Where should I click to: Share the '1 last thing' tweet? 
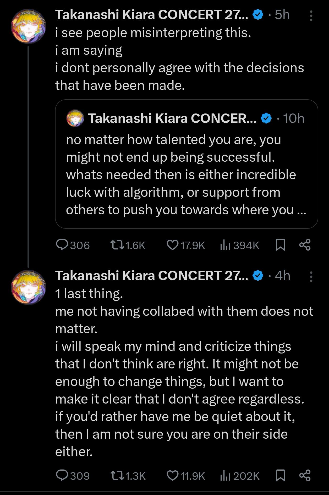[305, 475]
